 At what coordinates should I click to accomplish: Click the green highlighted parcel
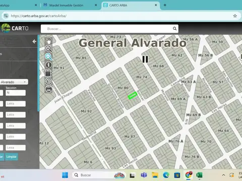133,96
